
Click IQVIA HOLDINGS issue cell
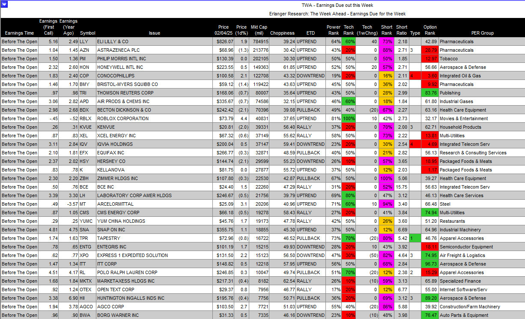coord(154,144)
